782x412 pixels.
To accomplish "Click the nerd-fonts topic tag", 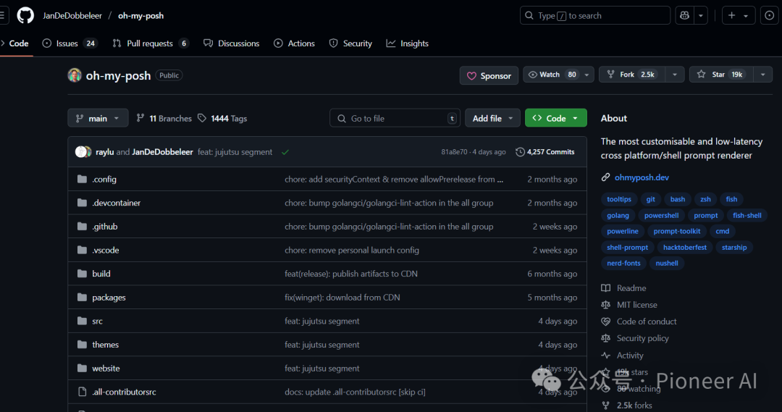I will point(623,263).
